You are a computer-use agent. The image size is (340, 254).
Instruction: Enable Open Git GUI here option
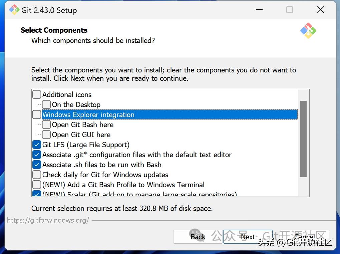(x=46, y=135)
